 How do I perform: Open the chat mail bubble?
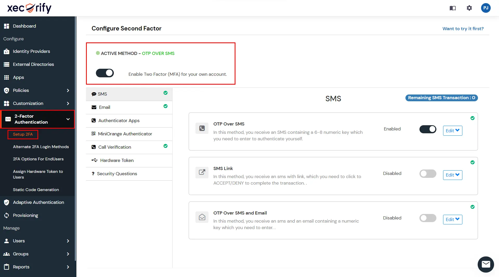click(x=486, y=265)
